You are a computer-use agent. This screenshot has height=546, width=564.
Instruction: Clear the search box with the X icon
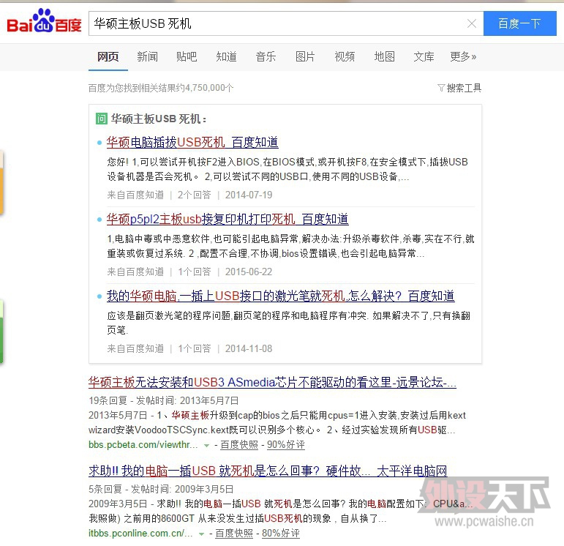(x=472, y=23)
